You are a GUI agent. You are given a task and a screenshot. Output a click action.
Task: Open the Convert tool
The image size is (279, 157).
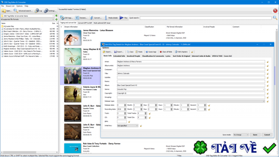tap(96, 17)
